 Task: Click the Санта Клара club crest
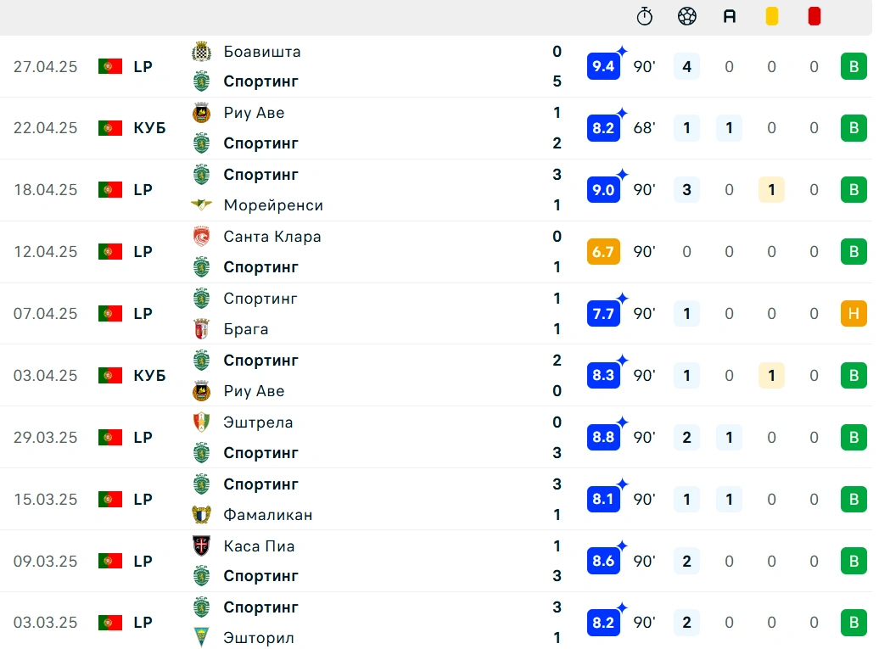click(x=201, y=237)
